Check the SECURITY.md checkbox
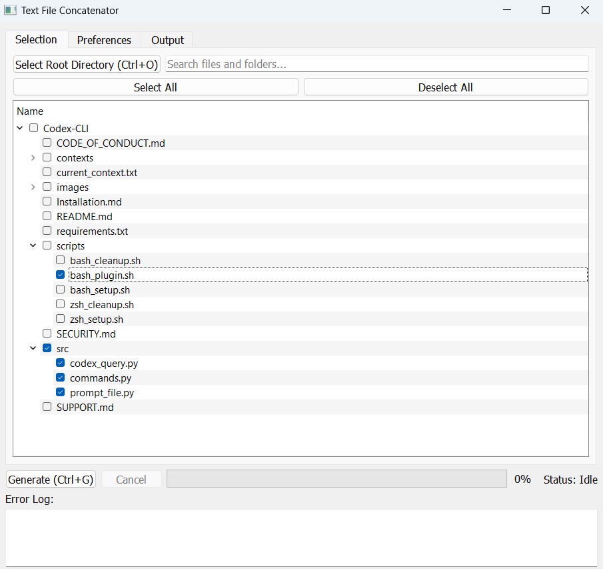This screenshot has height=569, width=603. [47, 334]
